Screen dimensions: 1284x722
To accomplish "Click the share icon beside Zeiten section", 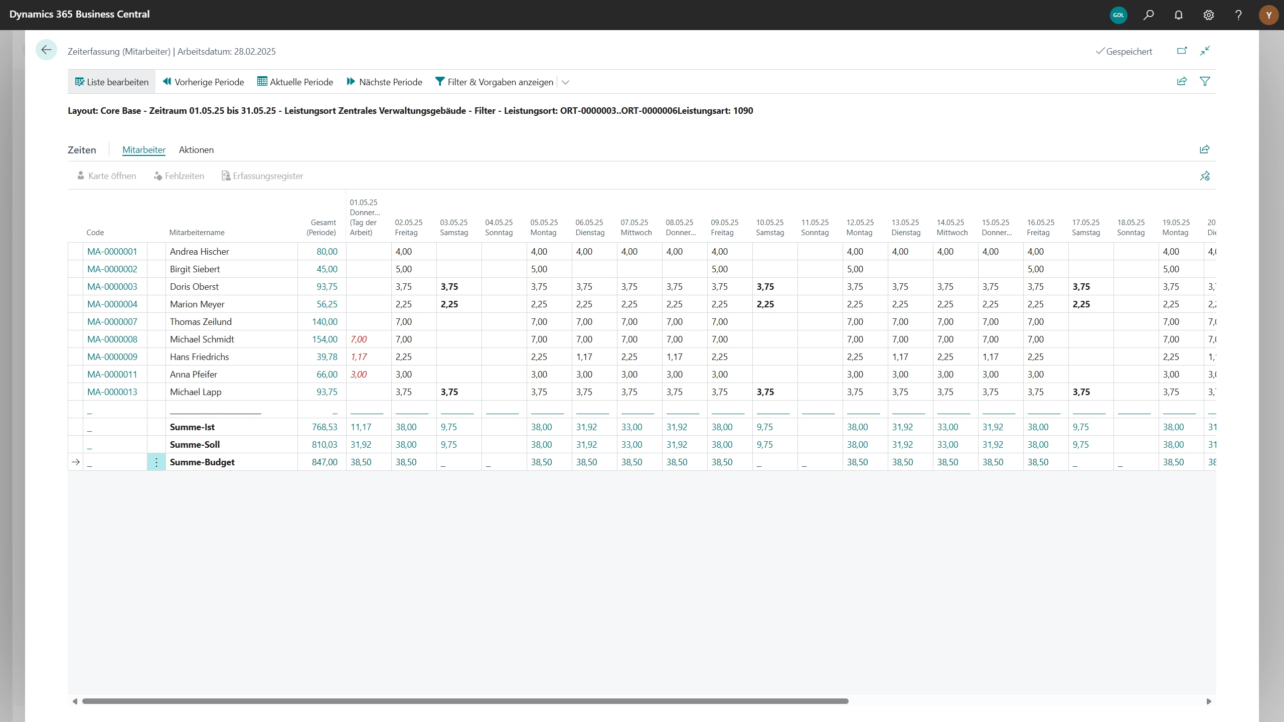I will [x=1205, y=149].
